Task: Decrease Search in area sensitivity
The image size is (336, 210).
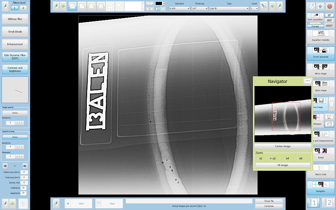Action: pos(17,147)
